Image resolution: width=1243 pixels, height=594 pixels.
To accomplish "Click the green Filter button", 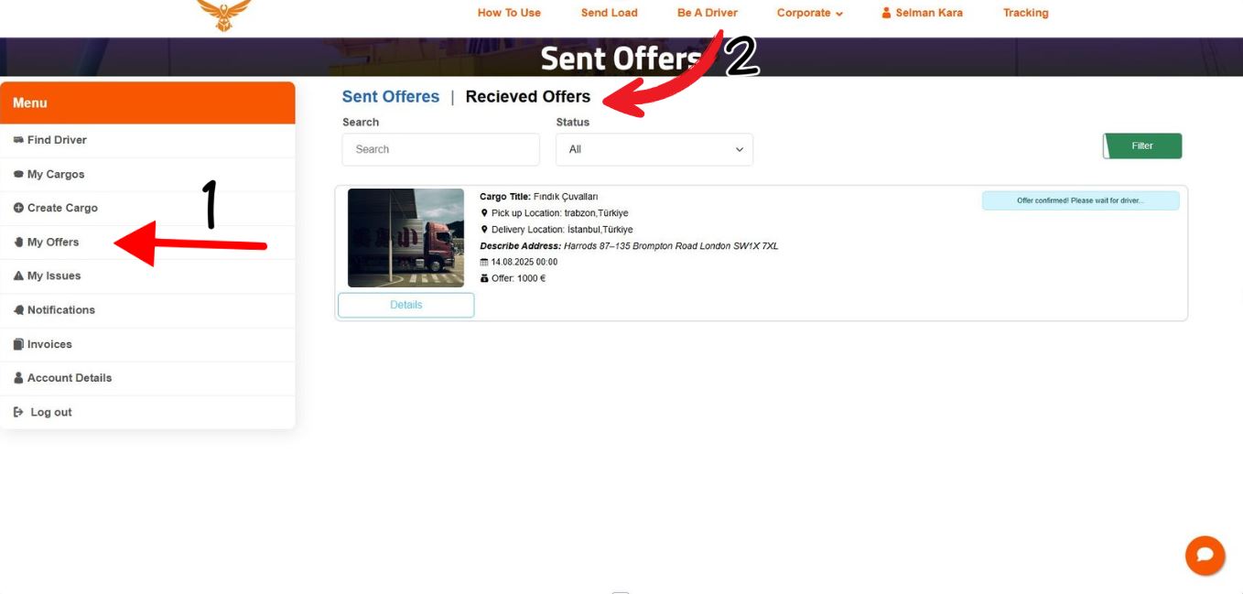I will point(1142,146).
